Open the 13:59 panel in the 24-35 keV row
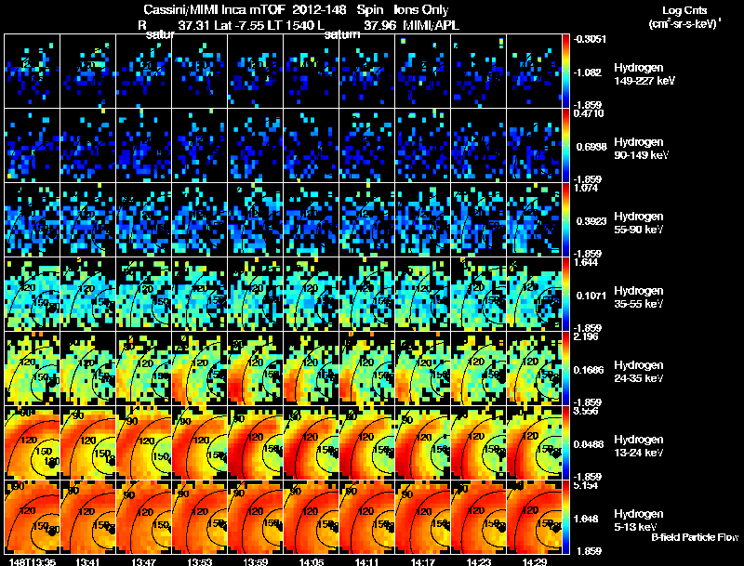 (x=255, y=369)
